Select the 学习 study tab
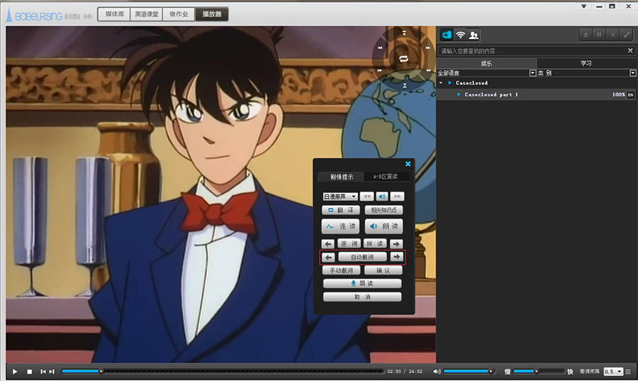The height and width of the screenshot is (381, 638). 586,63
